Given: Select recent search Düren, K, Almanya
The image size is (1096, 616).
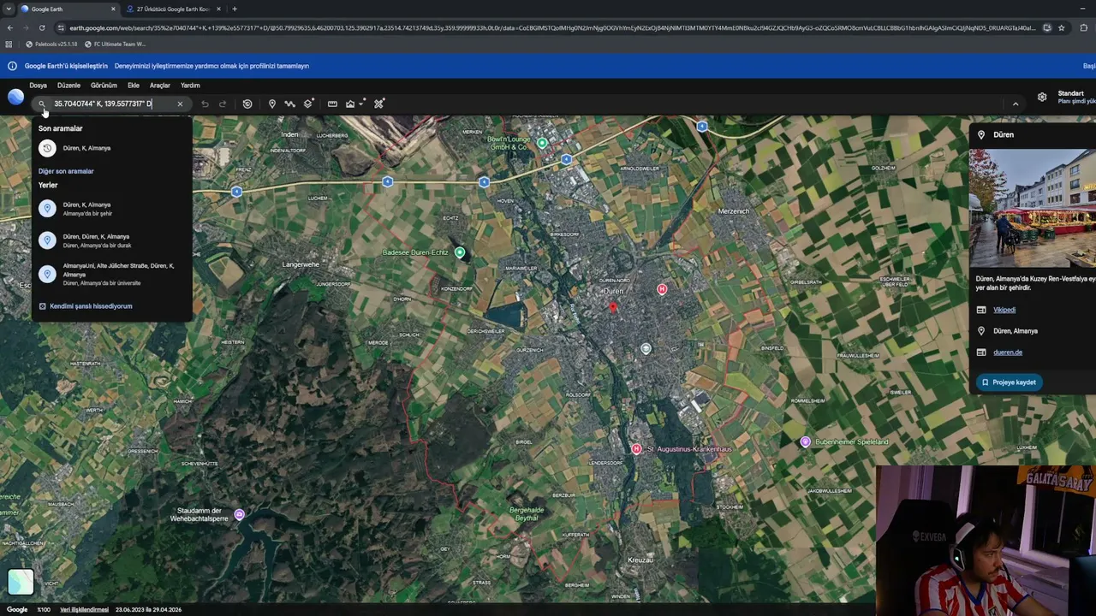Looking at the screenshot, I should tap(111, 148).
